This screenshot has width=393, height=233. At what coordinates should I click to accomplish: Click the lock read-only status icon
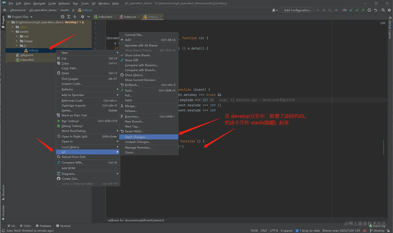pos(388,230)
